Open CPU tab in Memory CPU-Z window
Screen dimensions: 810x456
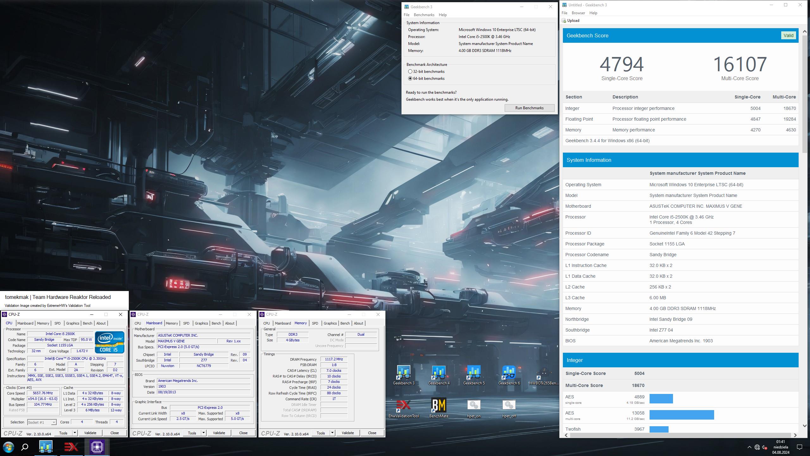(266, 323)
